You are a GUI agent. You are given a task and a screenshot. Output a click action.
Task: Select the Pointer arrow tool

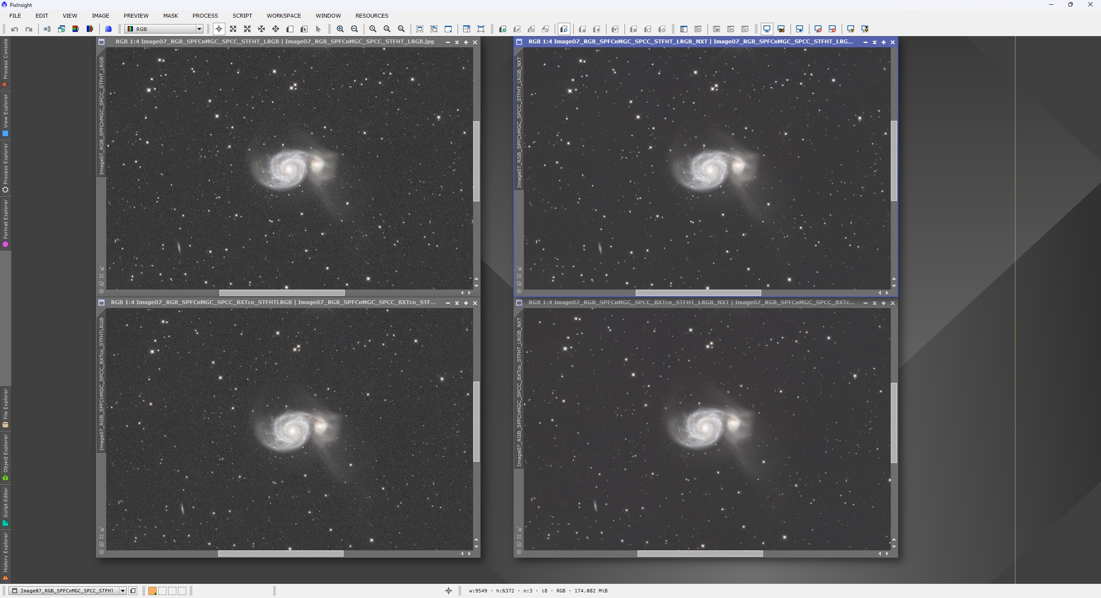[318, 29]
